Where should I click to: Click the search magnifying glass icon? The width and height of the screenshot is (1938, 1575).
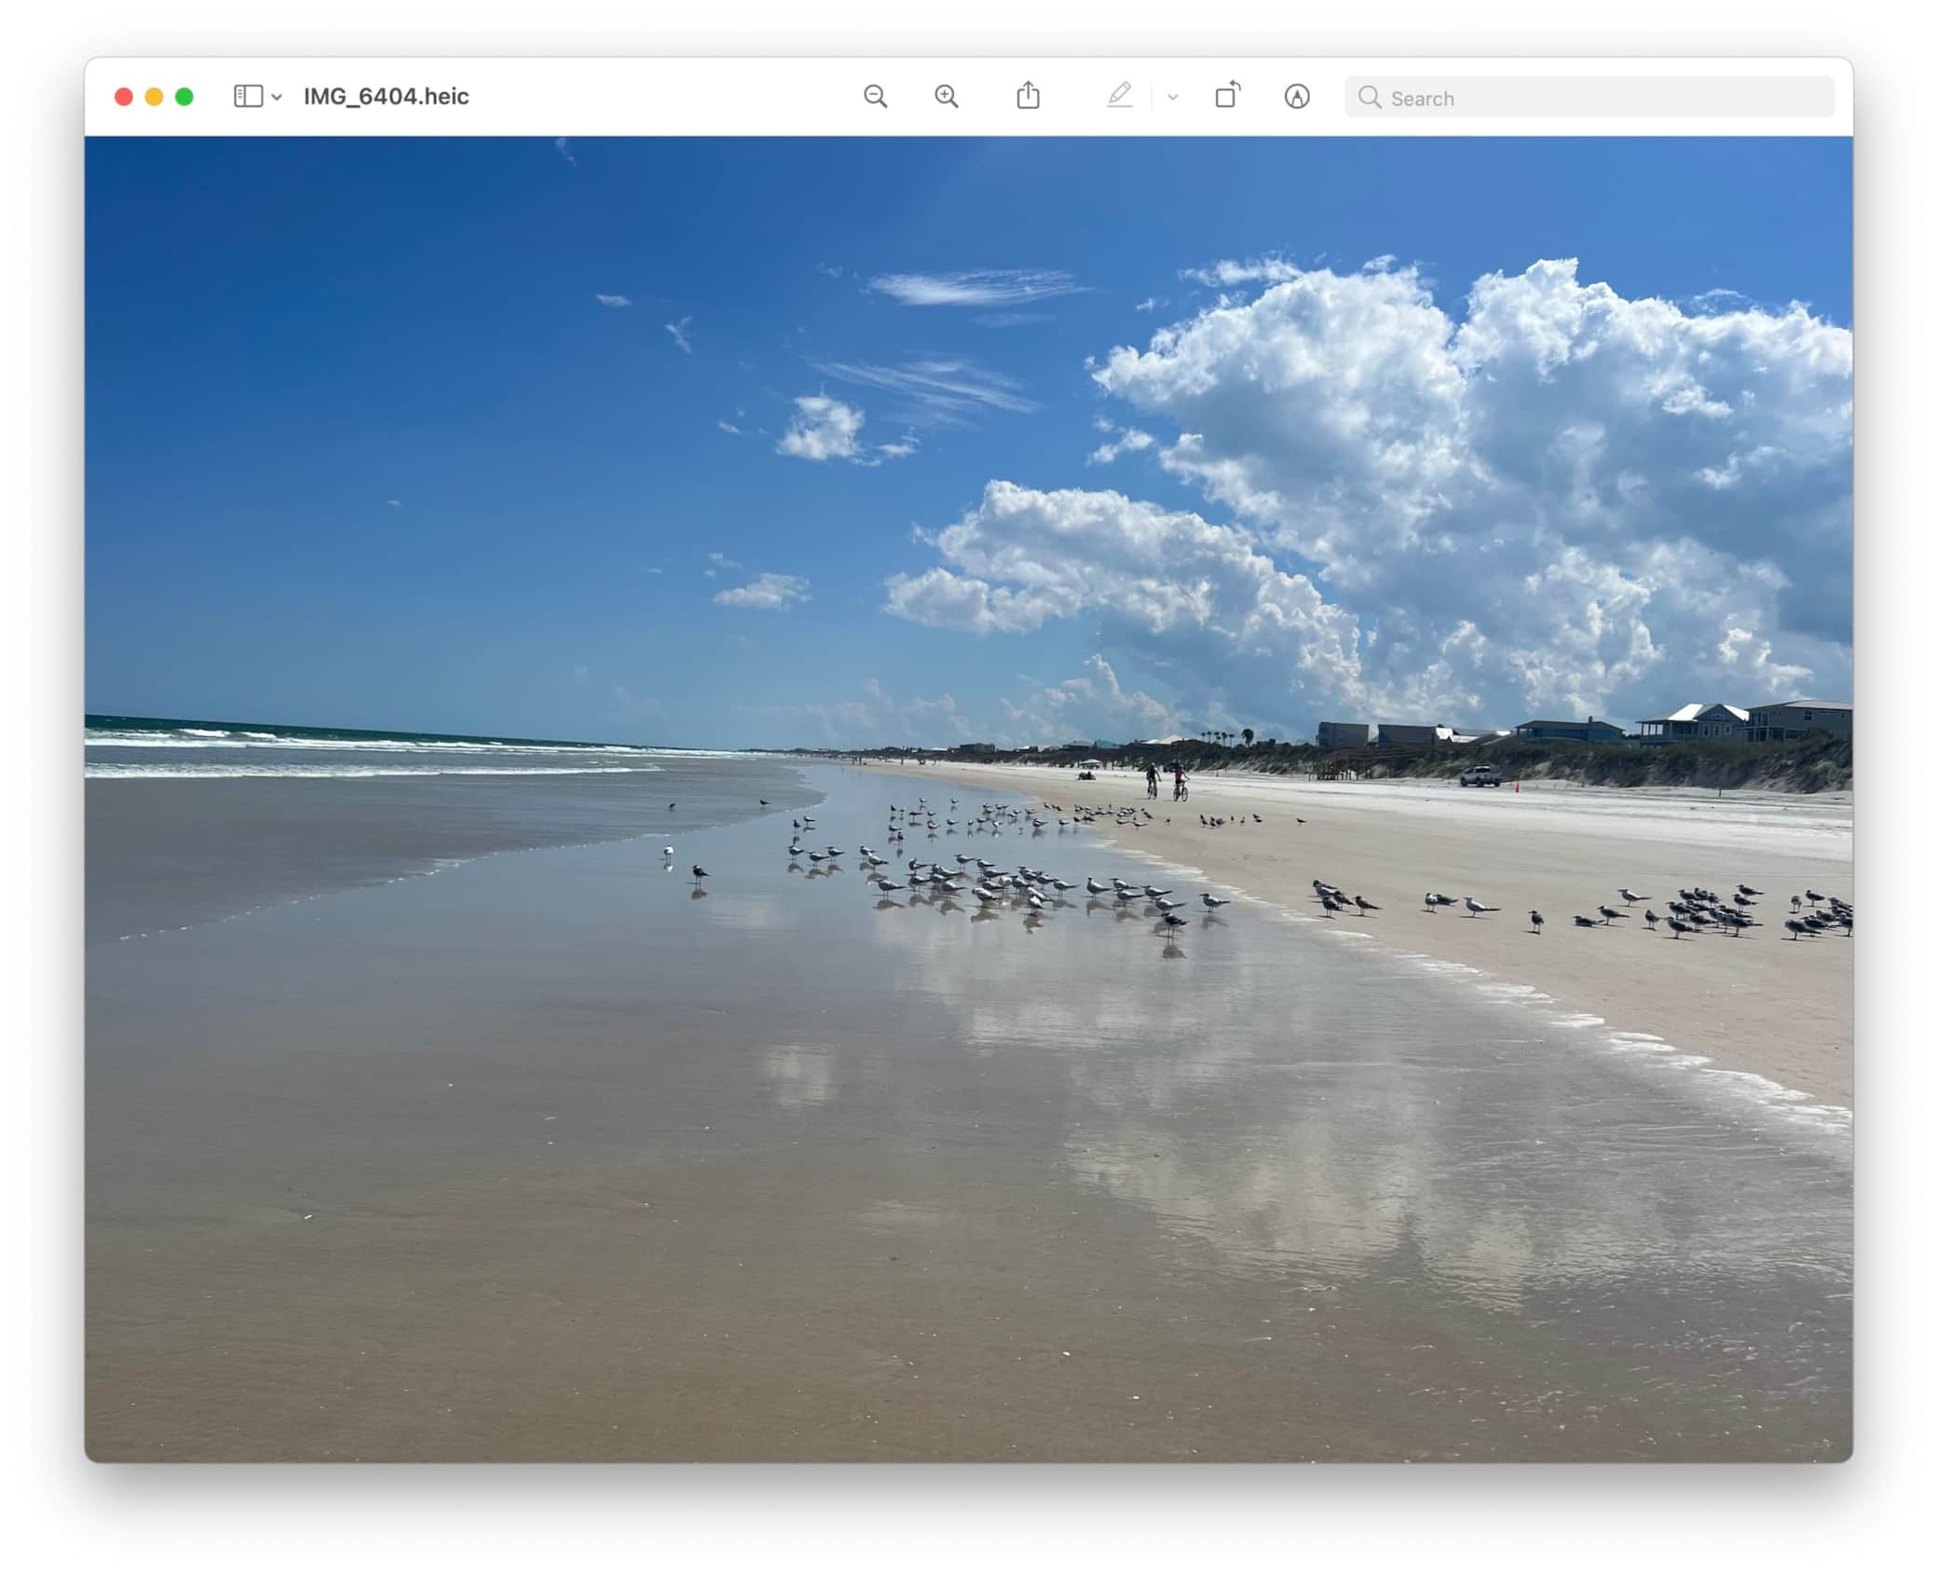click(x=1369, y=97)
